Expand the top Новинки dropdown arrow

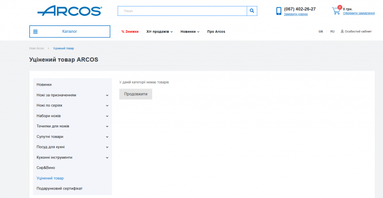click(x=198, y=32)
